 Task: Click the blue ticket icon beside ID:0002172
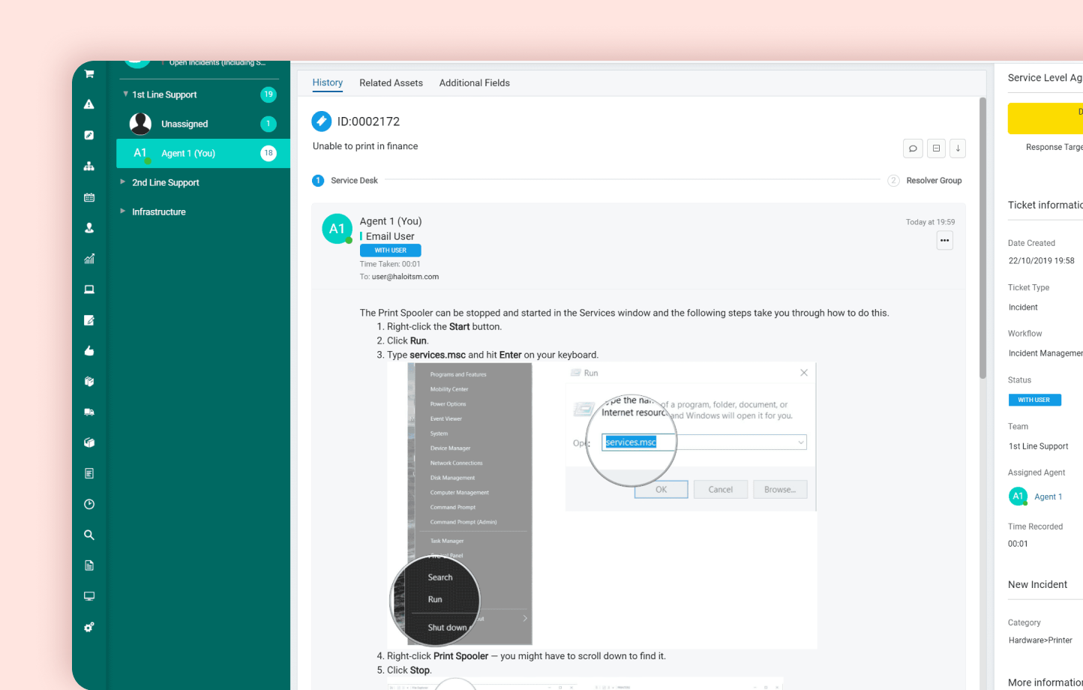click(x=321, y=121)
